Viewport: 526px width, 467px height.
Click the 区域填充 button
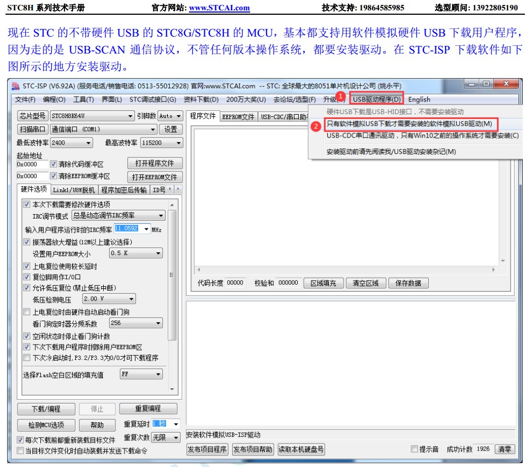[x=323, y=283]
